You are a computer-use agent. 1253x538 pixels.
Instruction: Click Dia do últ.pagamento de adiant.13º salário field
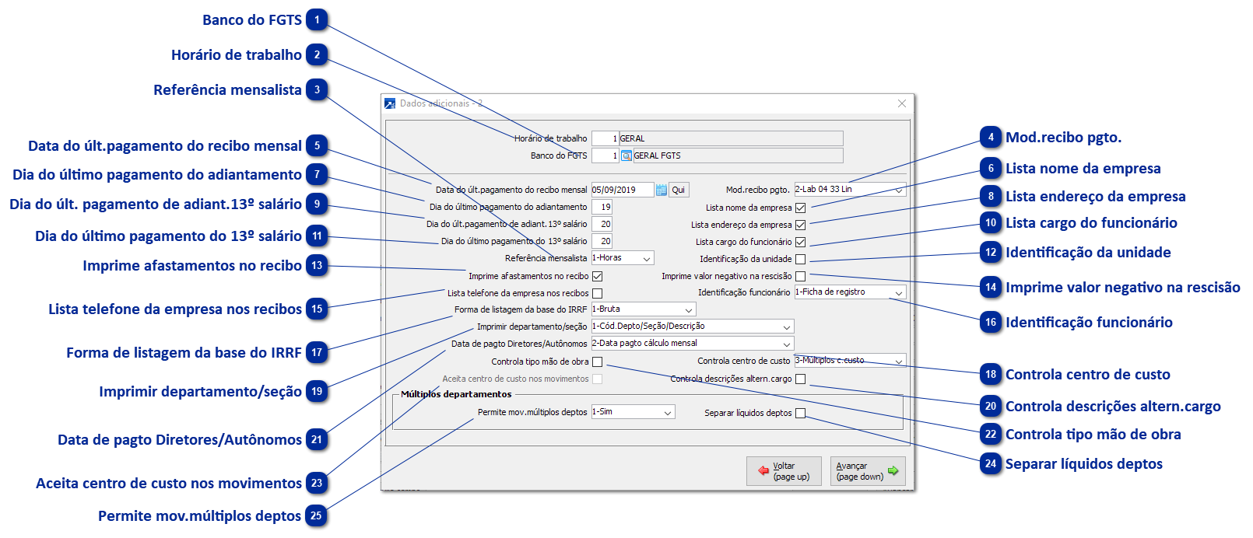(602, 224)
